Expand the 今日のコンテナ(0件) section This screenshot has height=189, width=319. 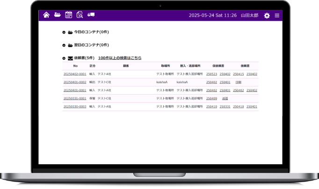tap(64, 32)
